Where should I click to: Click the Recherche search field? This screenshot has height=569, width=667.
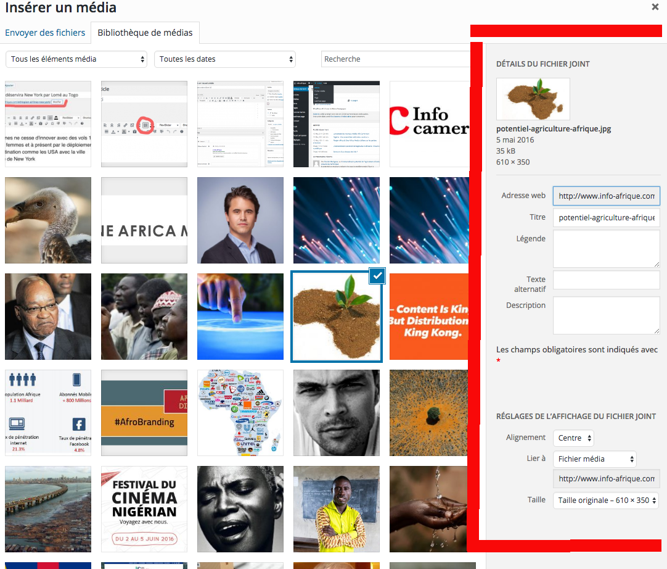(395, 59)
